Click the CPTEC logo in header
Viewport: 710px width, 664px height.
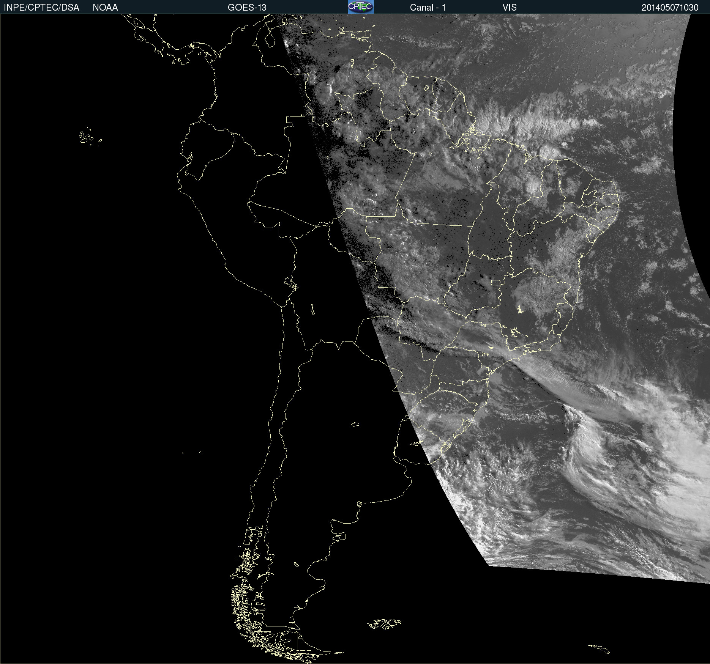pos(361,7)
